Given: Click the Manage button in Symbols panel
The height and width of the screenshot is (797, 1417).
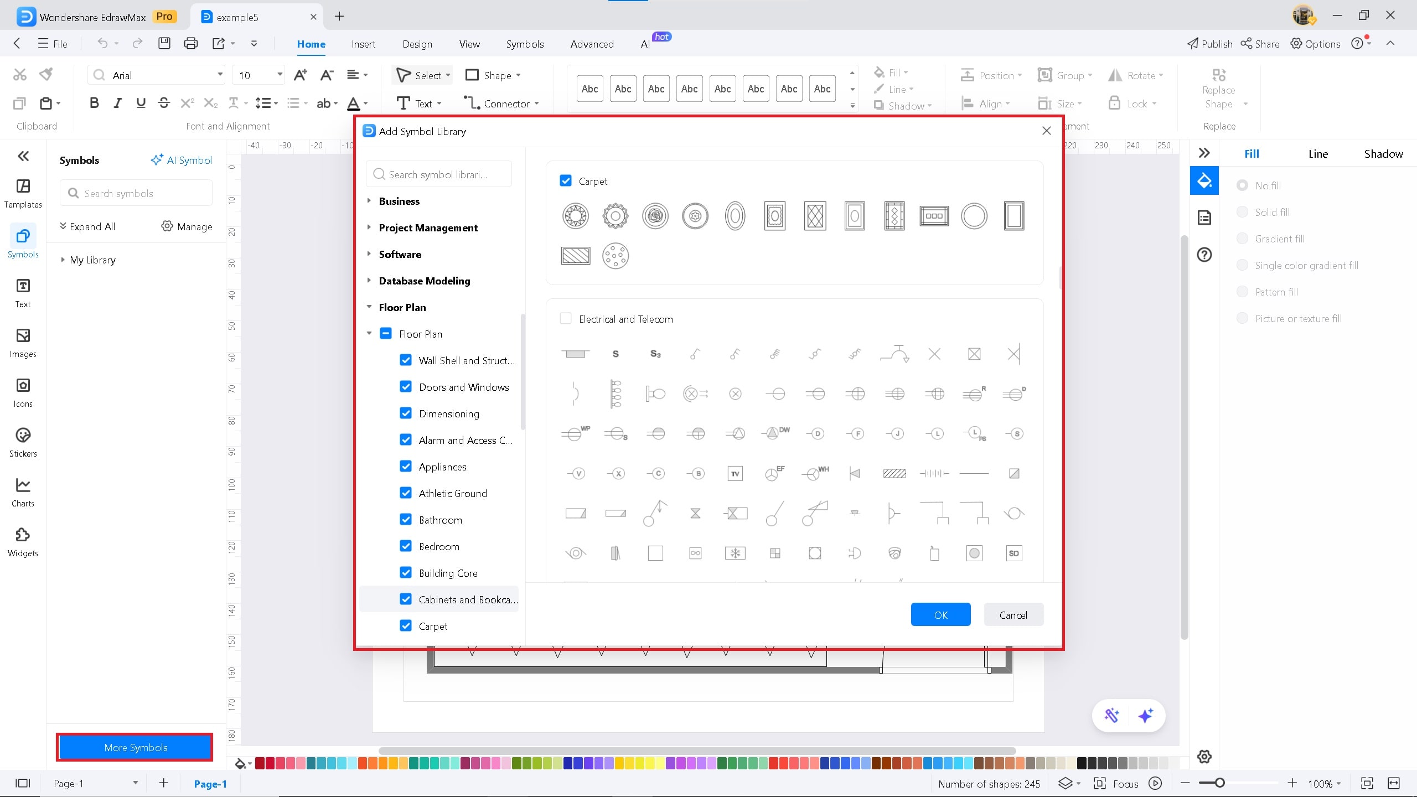Looking at the screenshot, I should (187, 226).
